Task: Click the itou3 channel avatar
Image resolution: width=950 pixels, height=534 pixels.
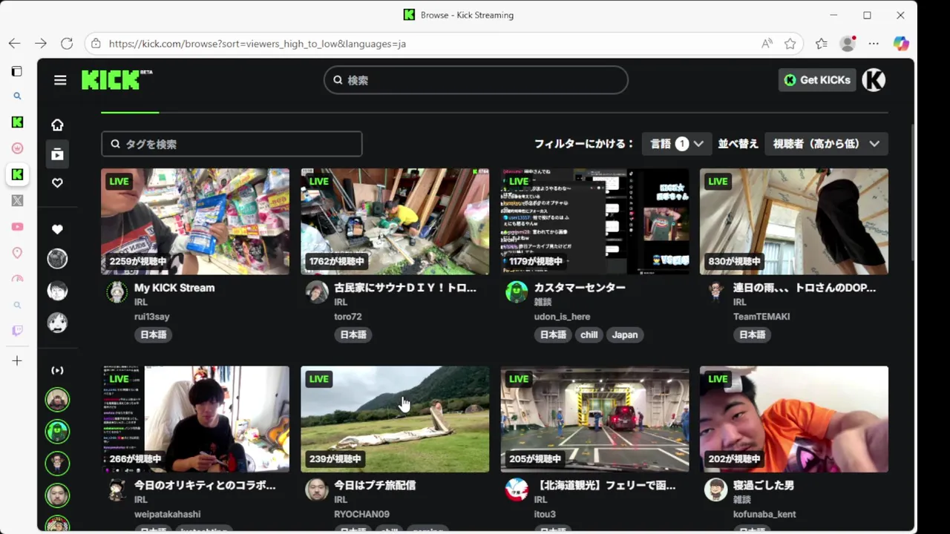Action: pos(517,489)
